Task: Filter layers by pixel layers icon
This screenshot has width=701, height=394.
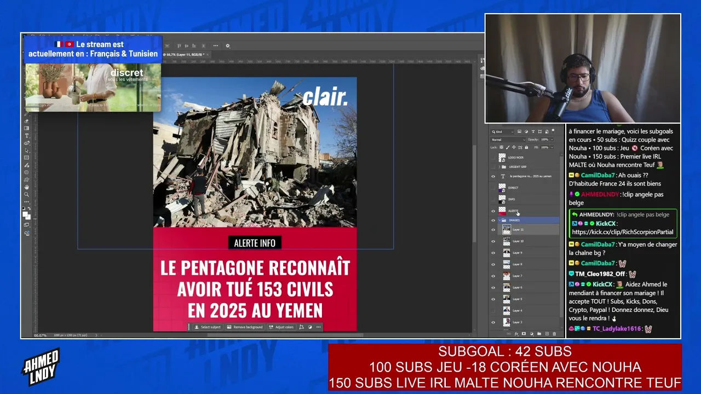Action: tap(519, 131)
